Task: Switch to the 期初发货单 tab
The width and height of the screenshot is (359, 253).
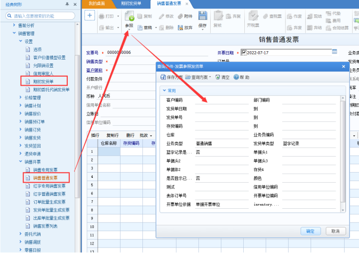Action: click(131, 3)
